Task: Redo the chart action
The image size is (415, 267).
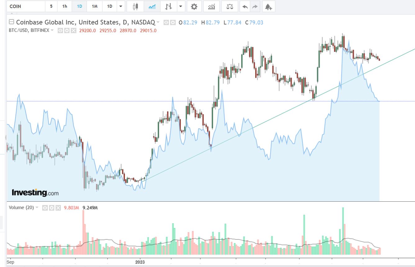Action: (255, 7)
